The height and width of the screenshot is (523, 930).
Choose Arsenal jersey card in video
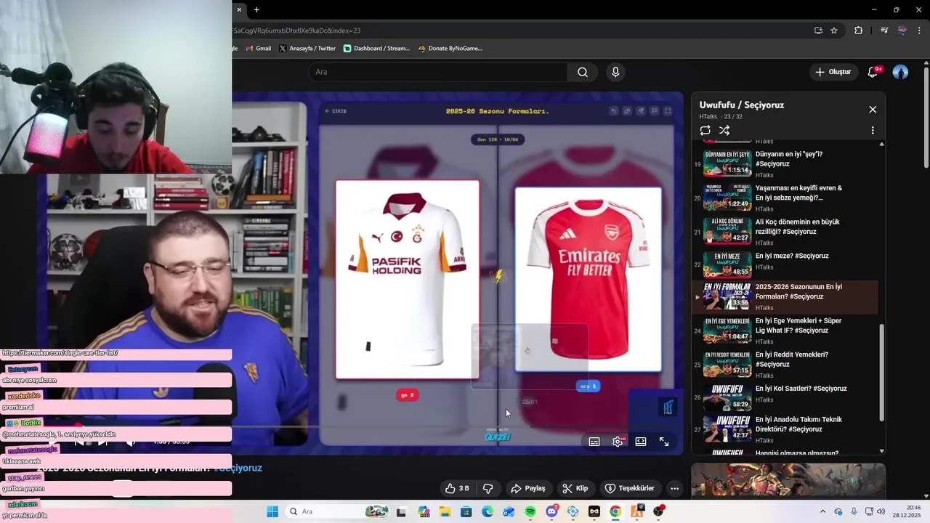[589, 280]
